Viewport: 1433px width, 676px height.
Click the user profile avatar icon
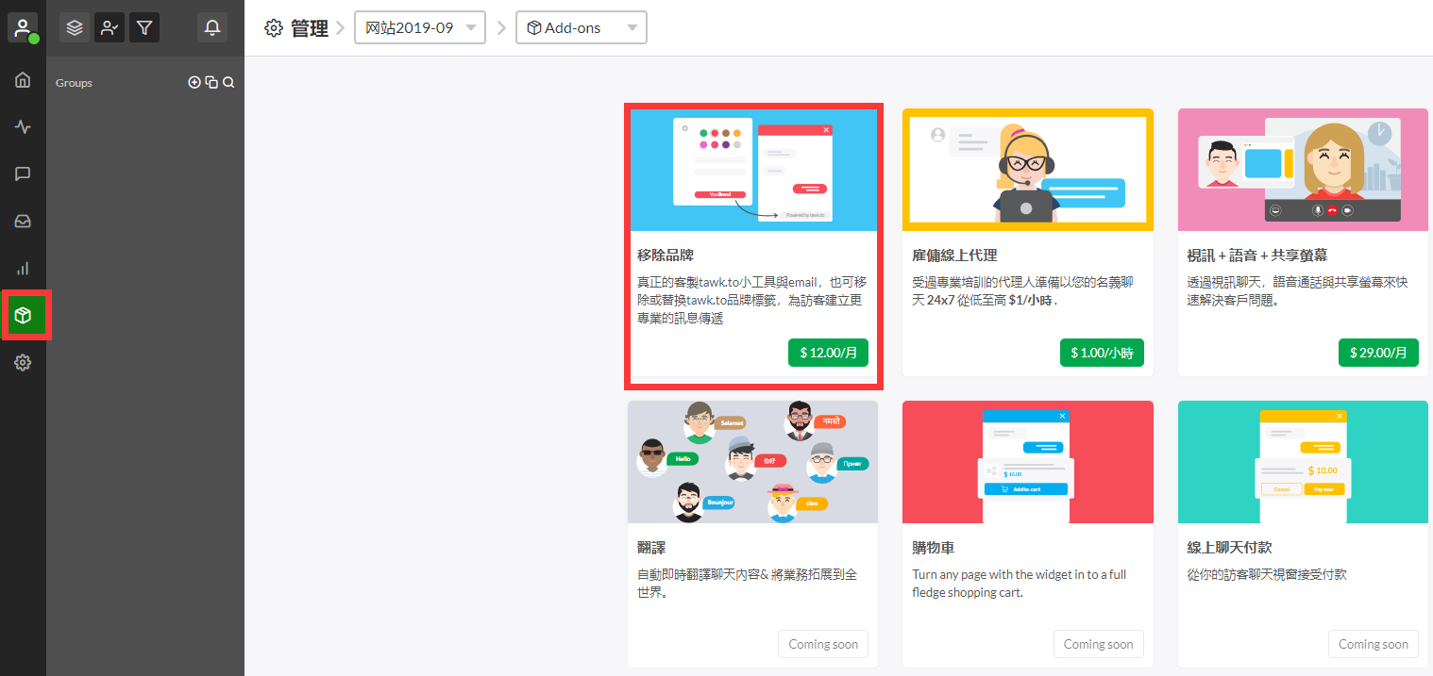point(23,27)
